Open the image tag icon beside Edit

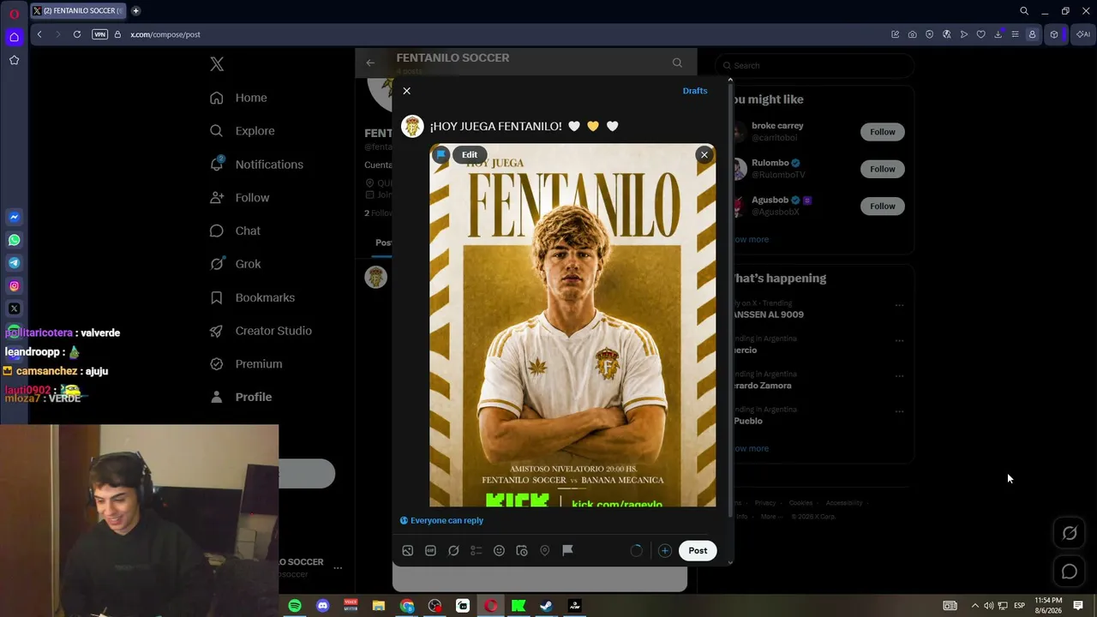tap(441, 155)
